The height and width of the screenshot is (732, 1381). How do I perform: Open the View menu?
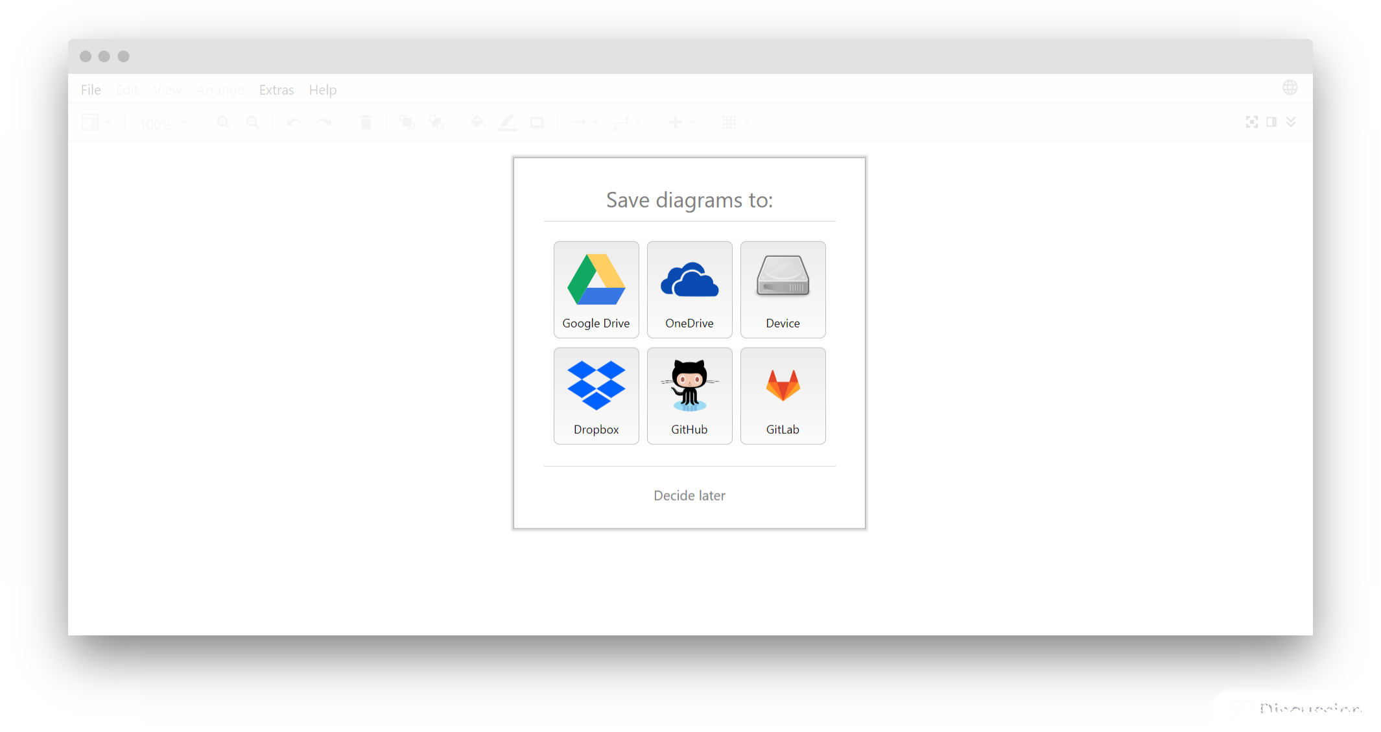point(167,89)
